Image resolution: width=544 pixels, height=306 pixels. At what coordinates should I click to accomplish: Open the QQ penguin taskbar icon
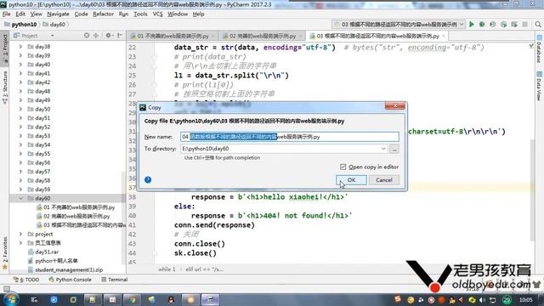tap(171, 299)
